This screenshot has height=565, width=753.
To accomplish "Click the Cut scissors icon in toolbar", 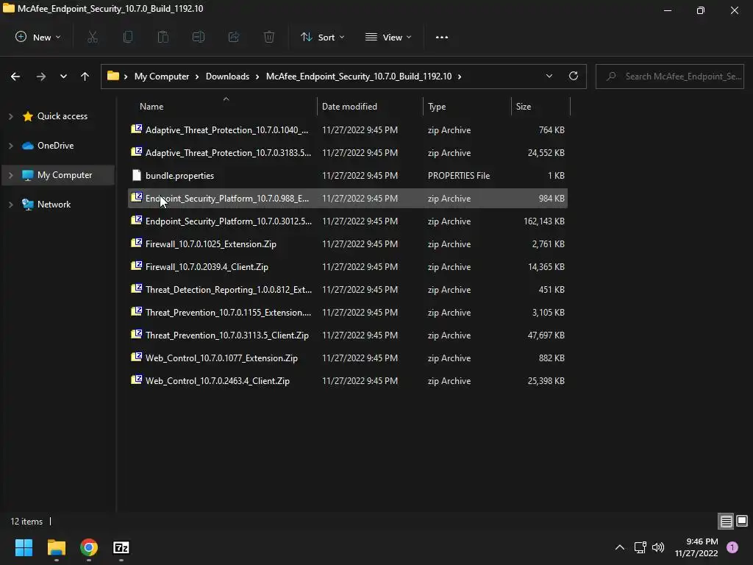I will [92, 37].
